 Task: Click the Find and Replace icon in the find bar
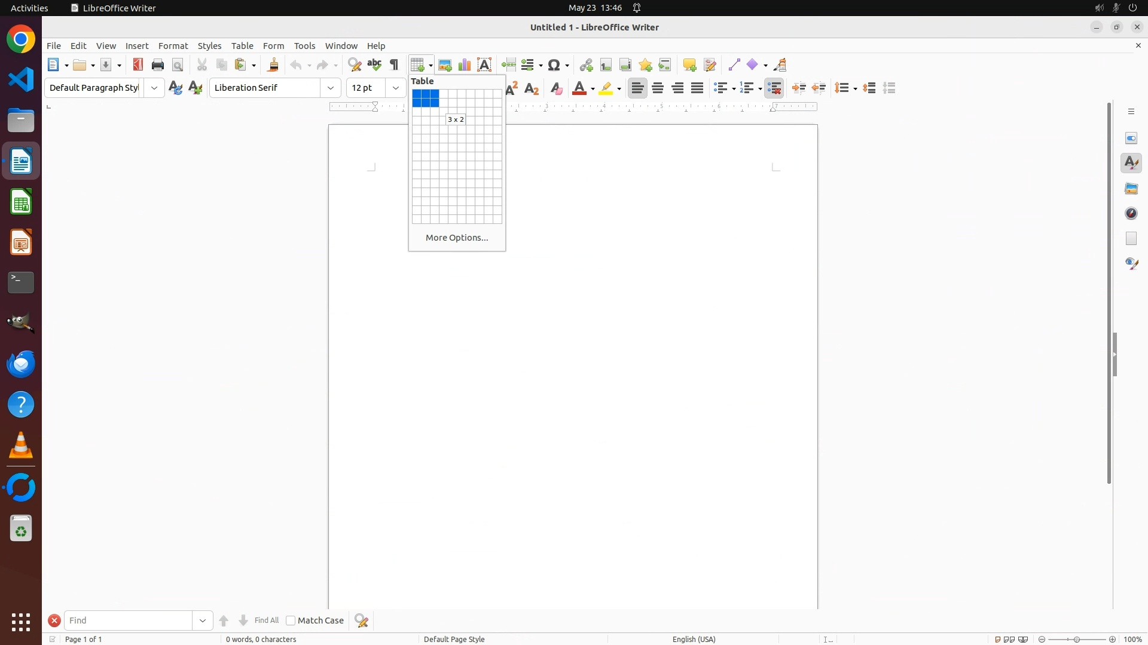tap(362, 621)
